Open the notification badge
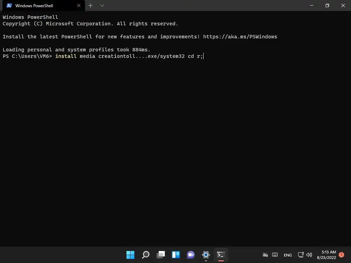The image size is (351, 263). point(341,255)
